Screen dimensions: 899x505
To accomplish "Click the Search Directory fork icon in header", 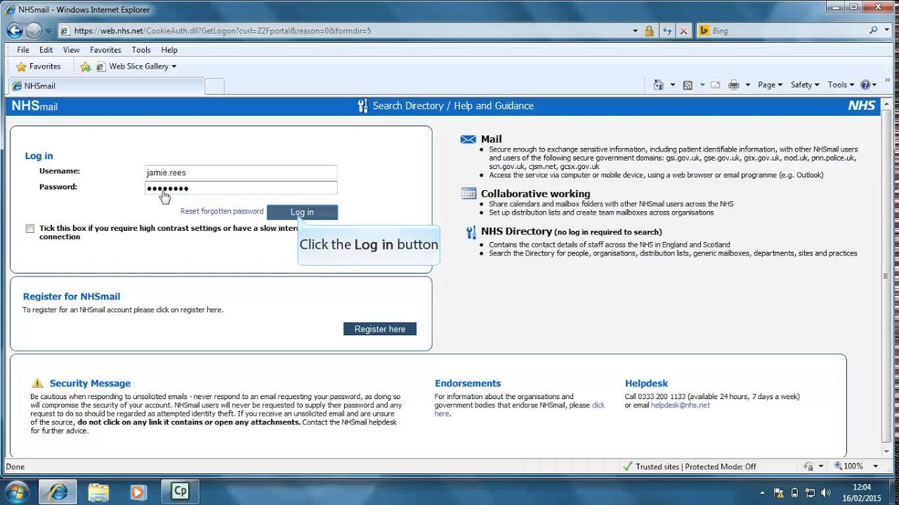I will (x=362, y=106).
